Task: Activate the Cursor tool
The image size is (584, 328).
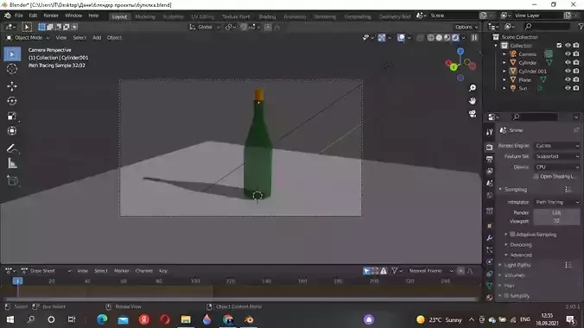Action: [x=12, y=69]
